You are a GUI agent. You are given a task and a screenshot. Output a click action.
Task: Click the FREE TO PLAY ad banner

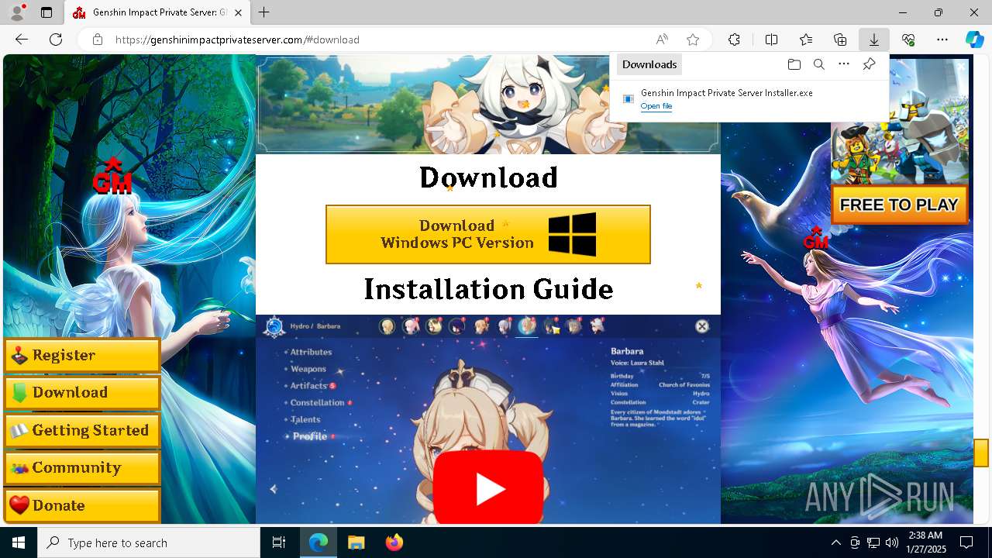pos(900,205)
